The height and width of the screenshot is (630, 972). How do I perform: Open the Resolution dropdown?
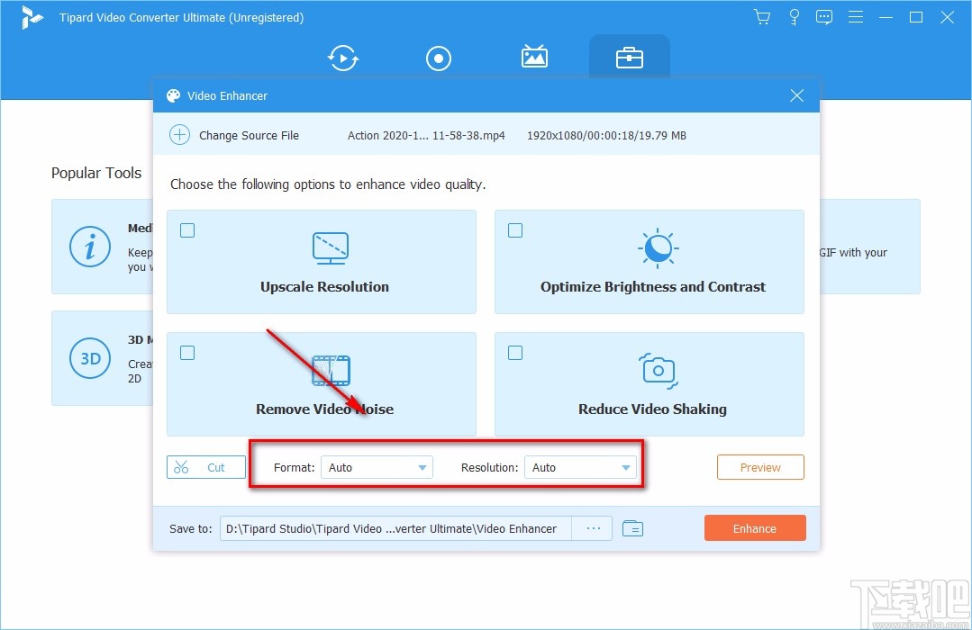tap(580, 467)
